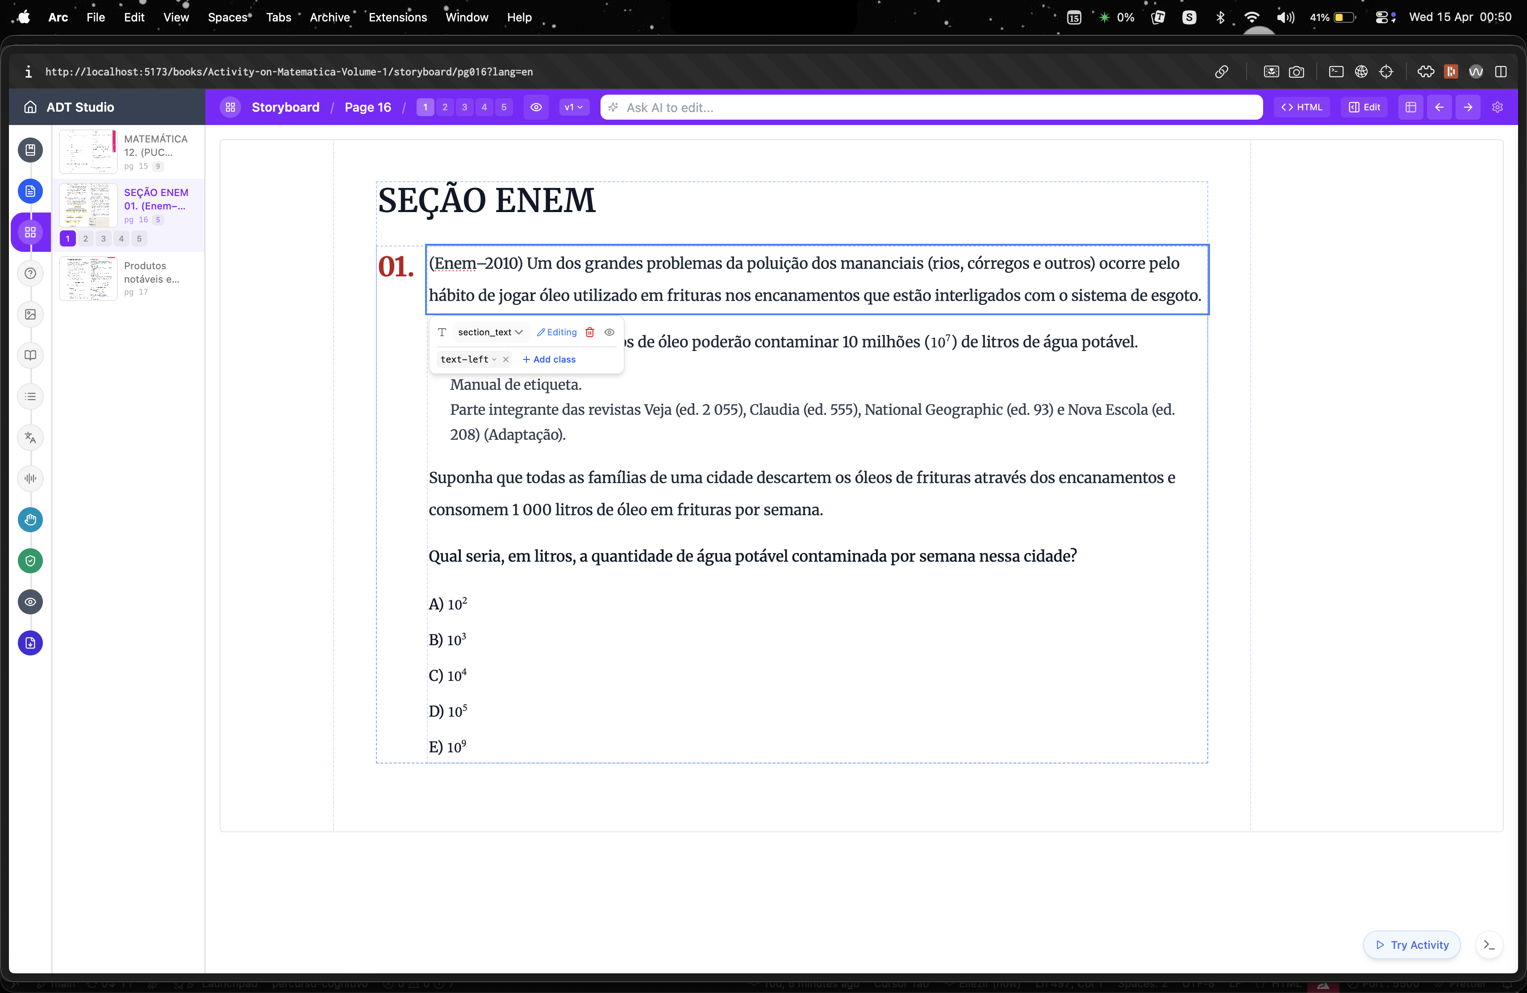Open the storyboard grid sidebar icon
Screen dimensions: 1527x993
[x=30, y=232]
